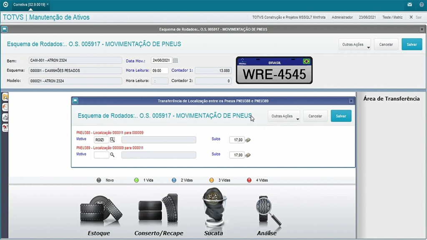Select the Sucata trash bin icon
427x240 pixels.
(214, 207)
